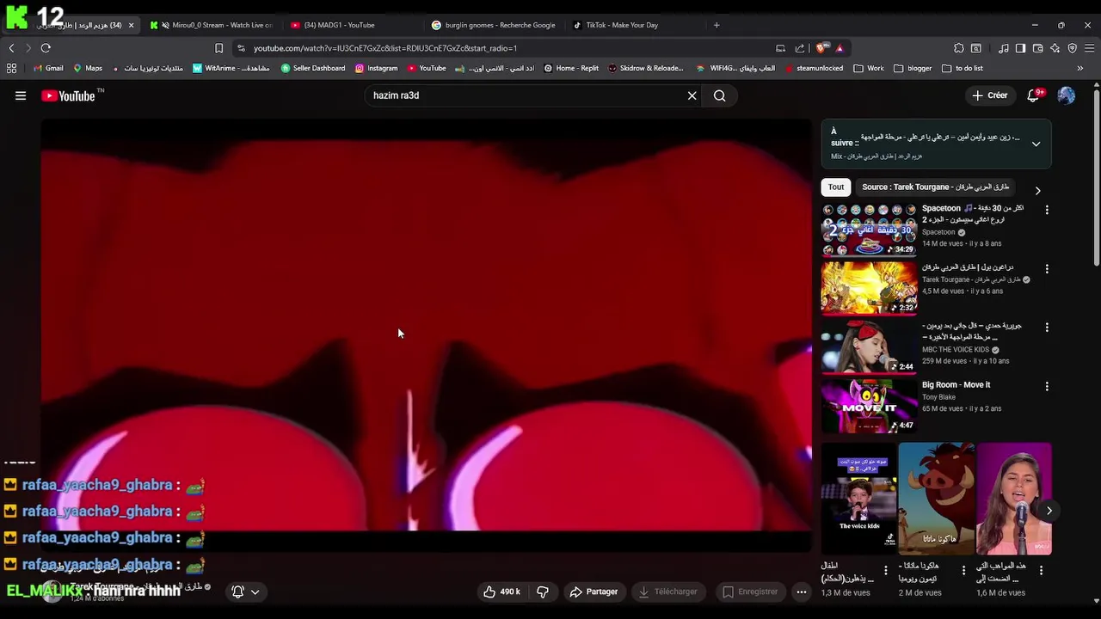Open the Dragon Ball 2:32 video thumbnail

[x=869, y=288]
